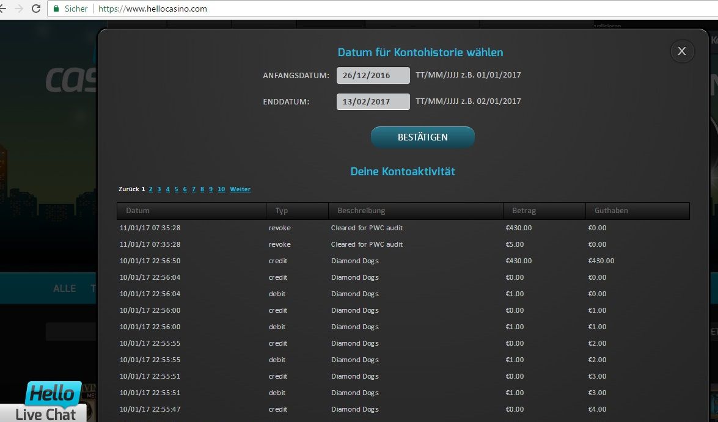Screen dimensions: 718x422
Task: Select the €430.00 revoke amount
Action: [x=519, y=228]
